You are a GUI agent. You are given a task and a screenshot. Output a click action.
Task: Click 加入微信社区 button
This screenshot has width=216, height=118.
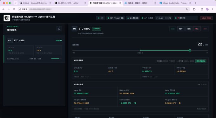133,18
